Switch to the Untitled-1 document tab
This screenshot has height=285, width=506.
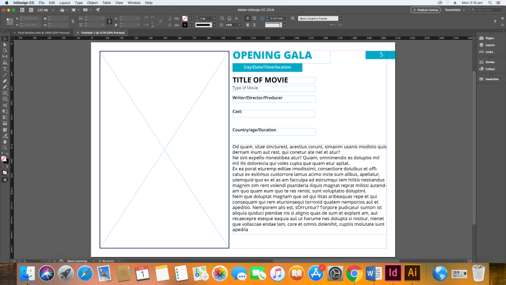tap(103, 32)
